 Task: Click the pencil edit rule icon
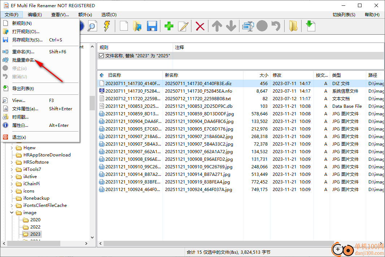[183, 26]
